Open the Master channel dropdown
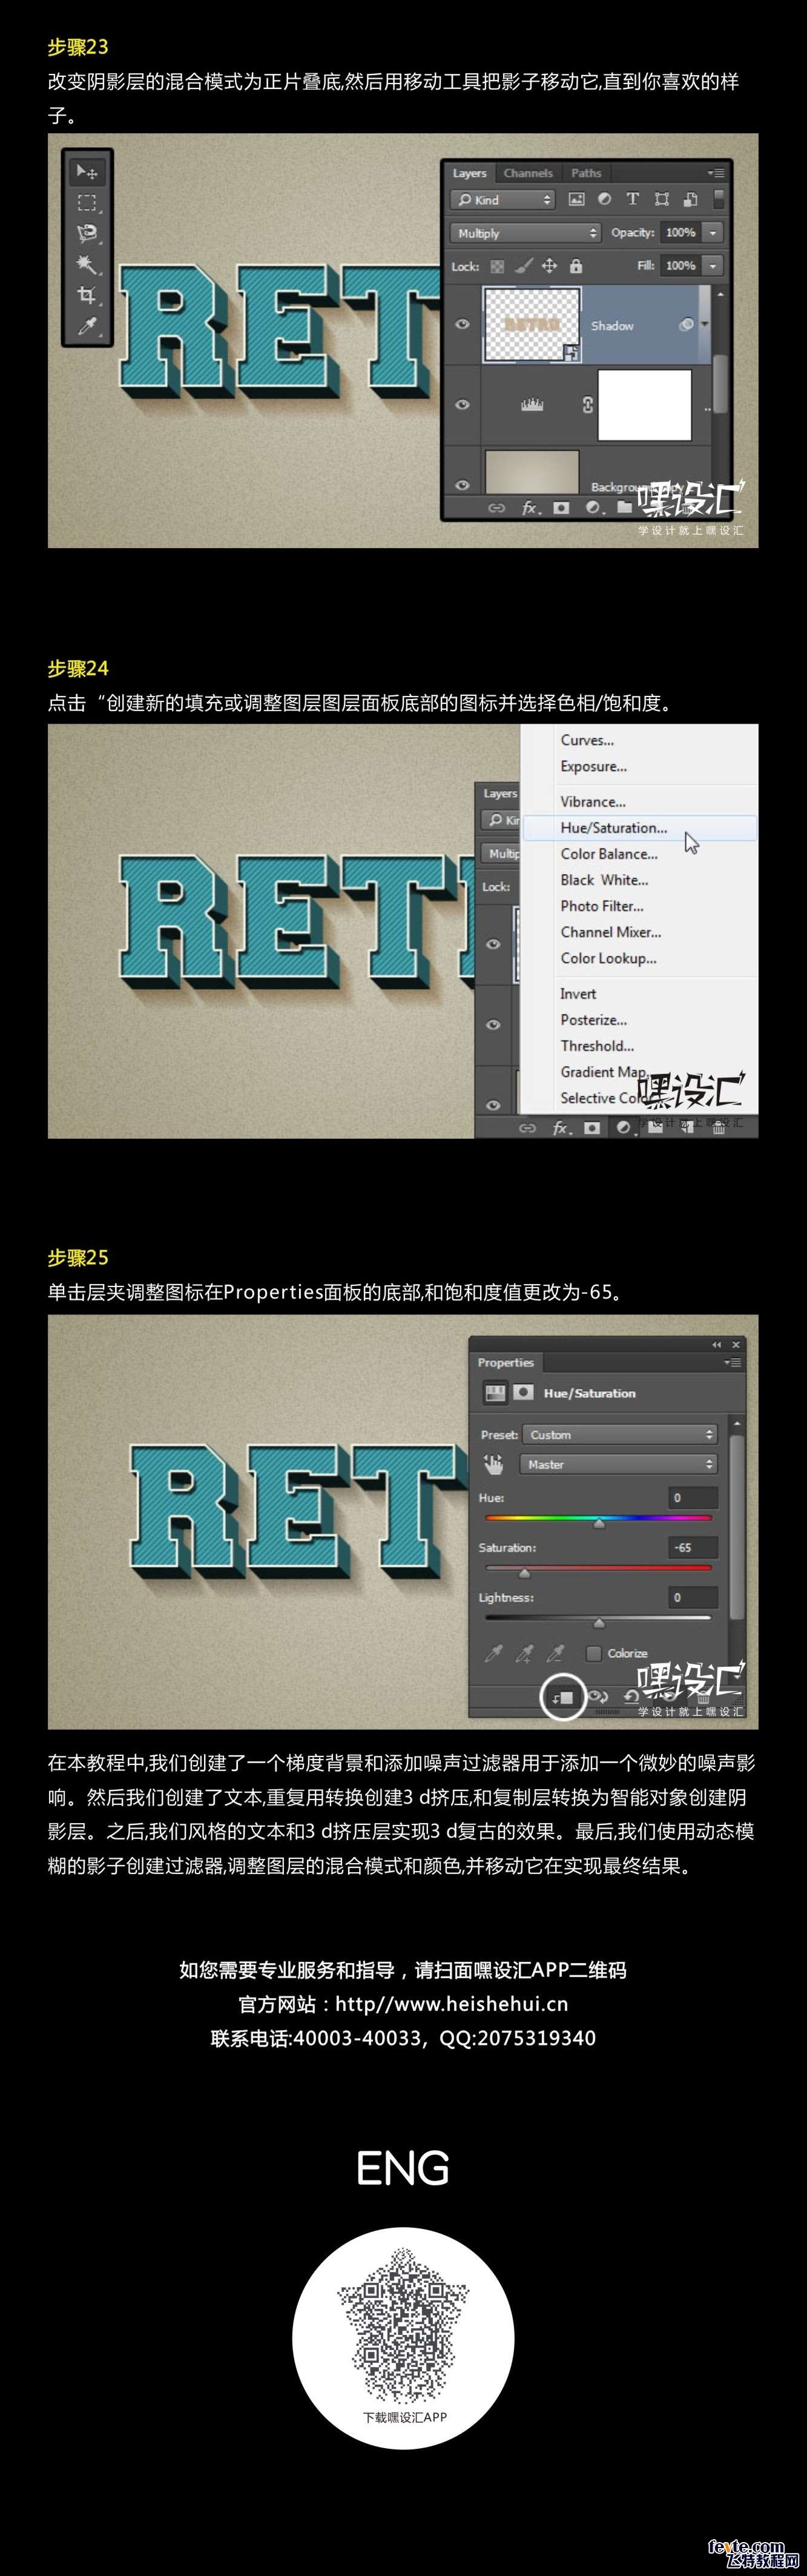 click(619, 1464)
